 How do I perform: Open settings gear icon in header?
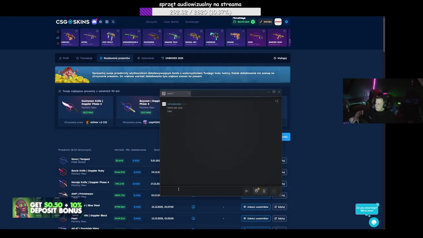[287, 22]
